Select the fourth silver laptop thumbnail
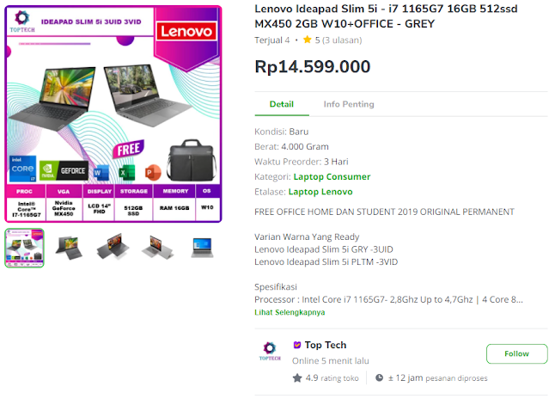Screen dimensions: 549x399 pyautogui.click(x=157, y=248)
